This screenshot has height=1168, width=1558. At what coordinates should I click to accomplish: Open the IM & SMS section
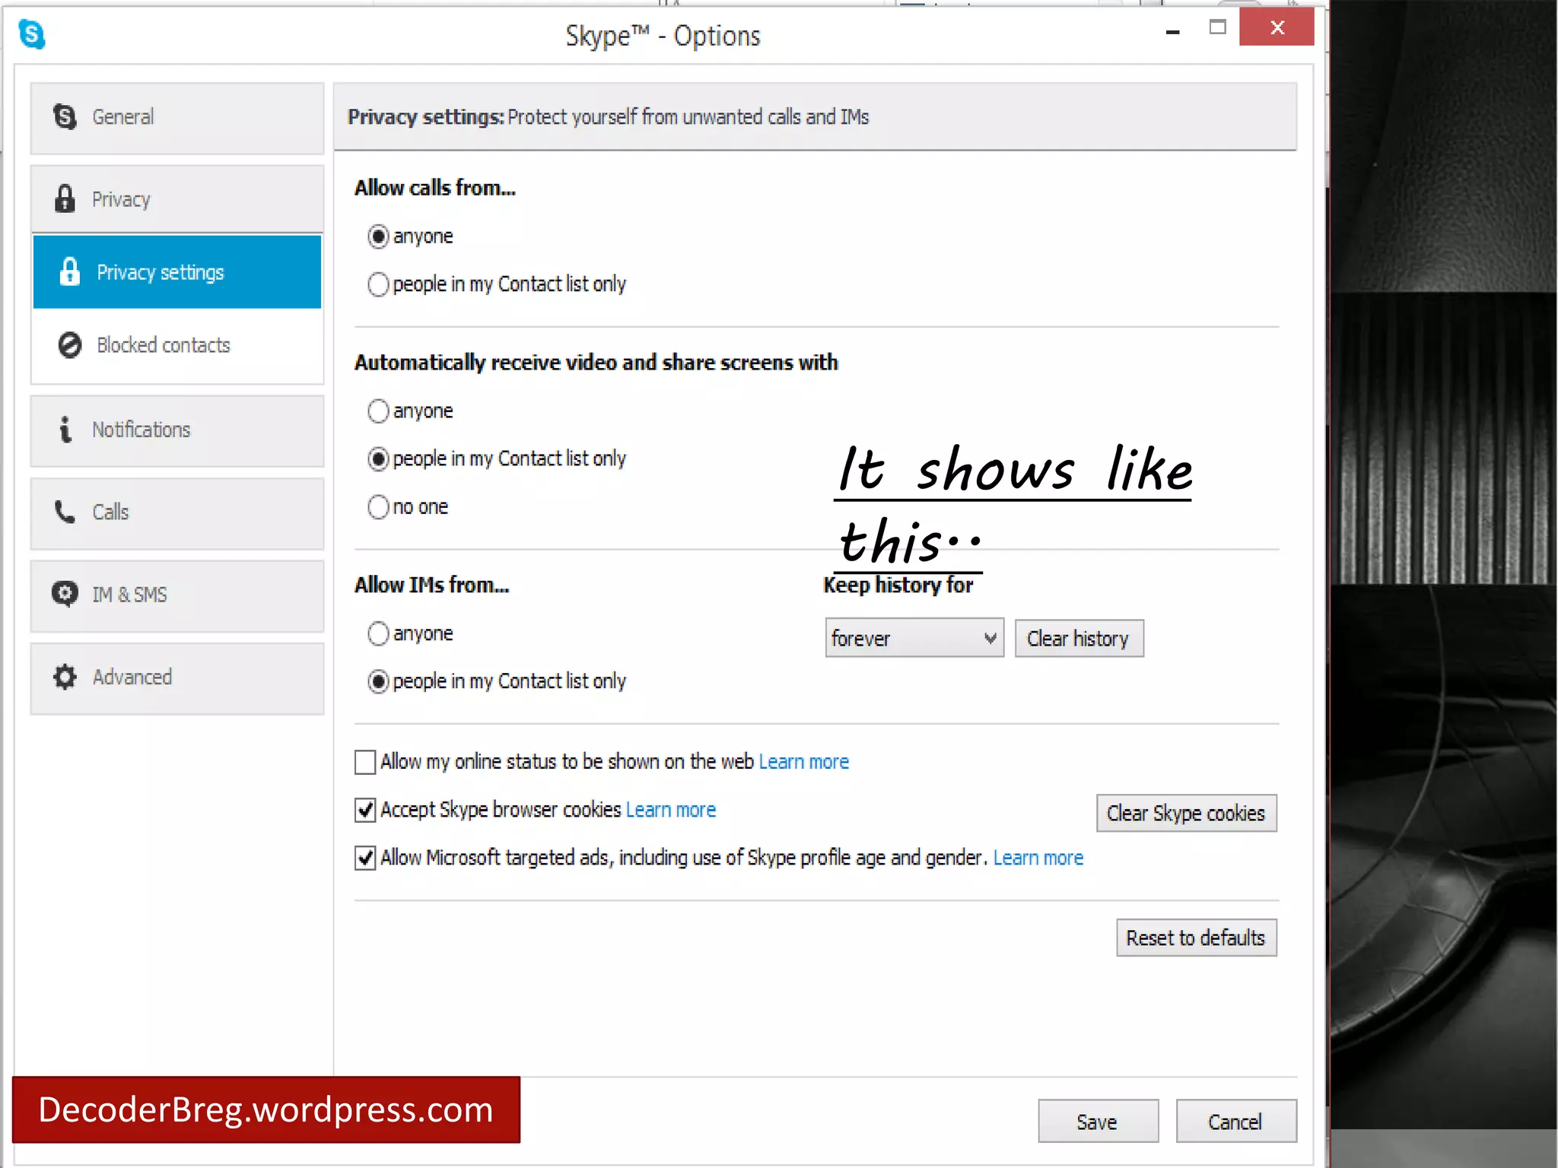(x=177, y=595)
